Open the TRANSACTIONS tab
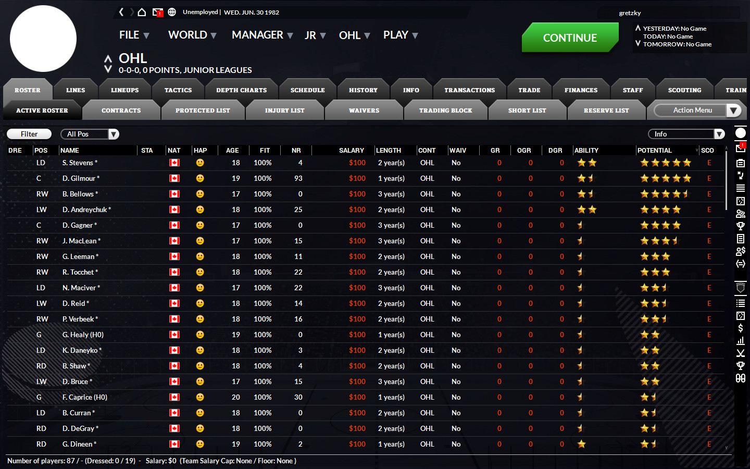The image size is (750, 469). pyautogui.click(x=469, y=90)
